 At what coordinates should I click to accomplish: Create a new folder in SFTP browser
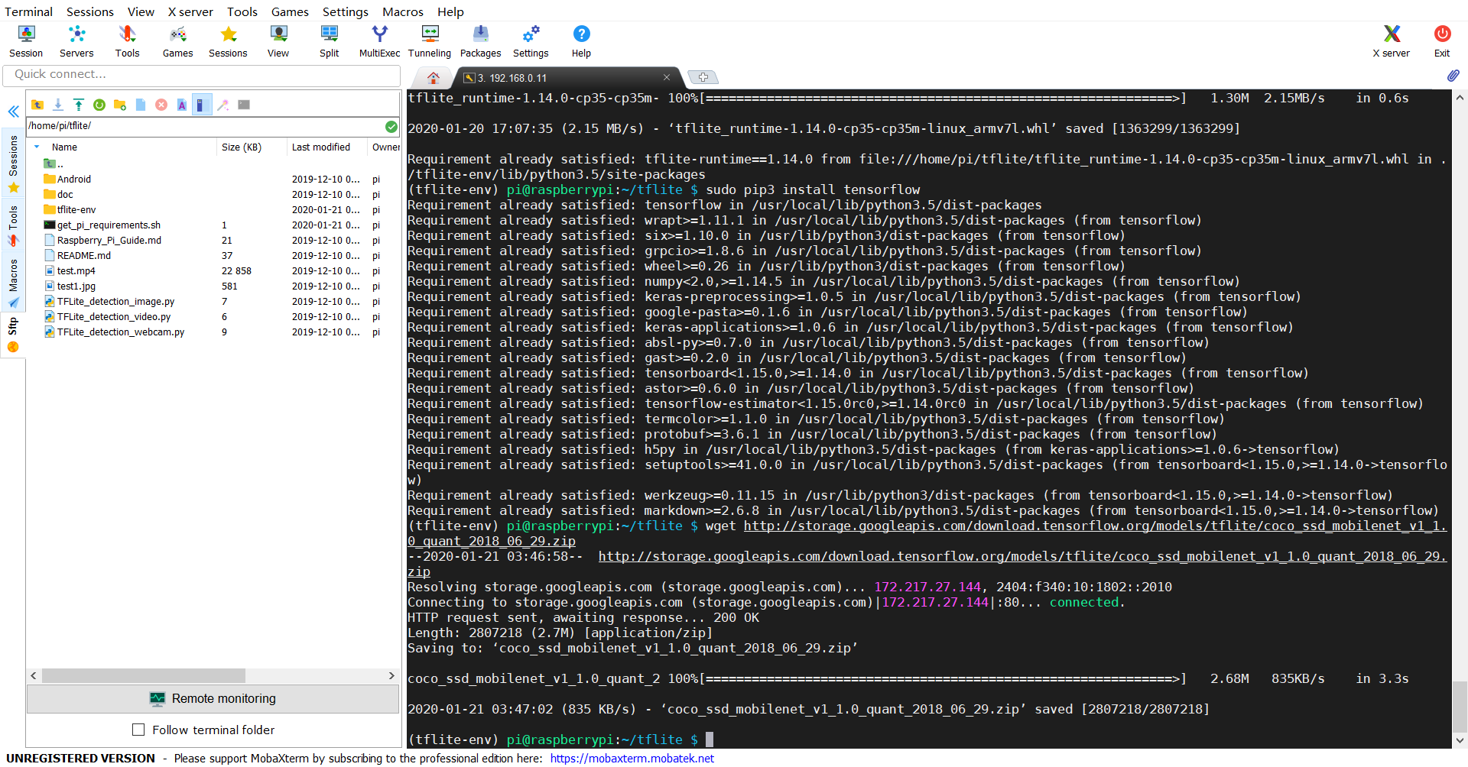119,105
